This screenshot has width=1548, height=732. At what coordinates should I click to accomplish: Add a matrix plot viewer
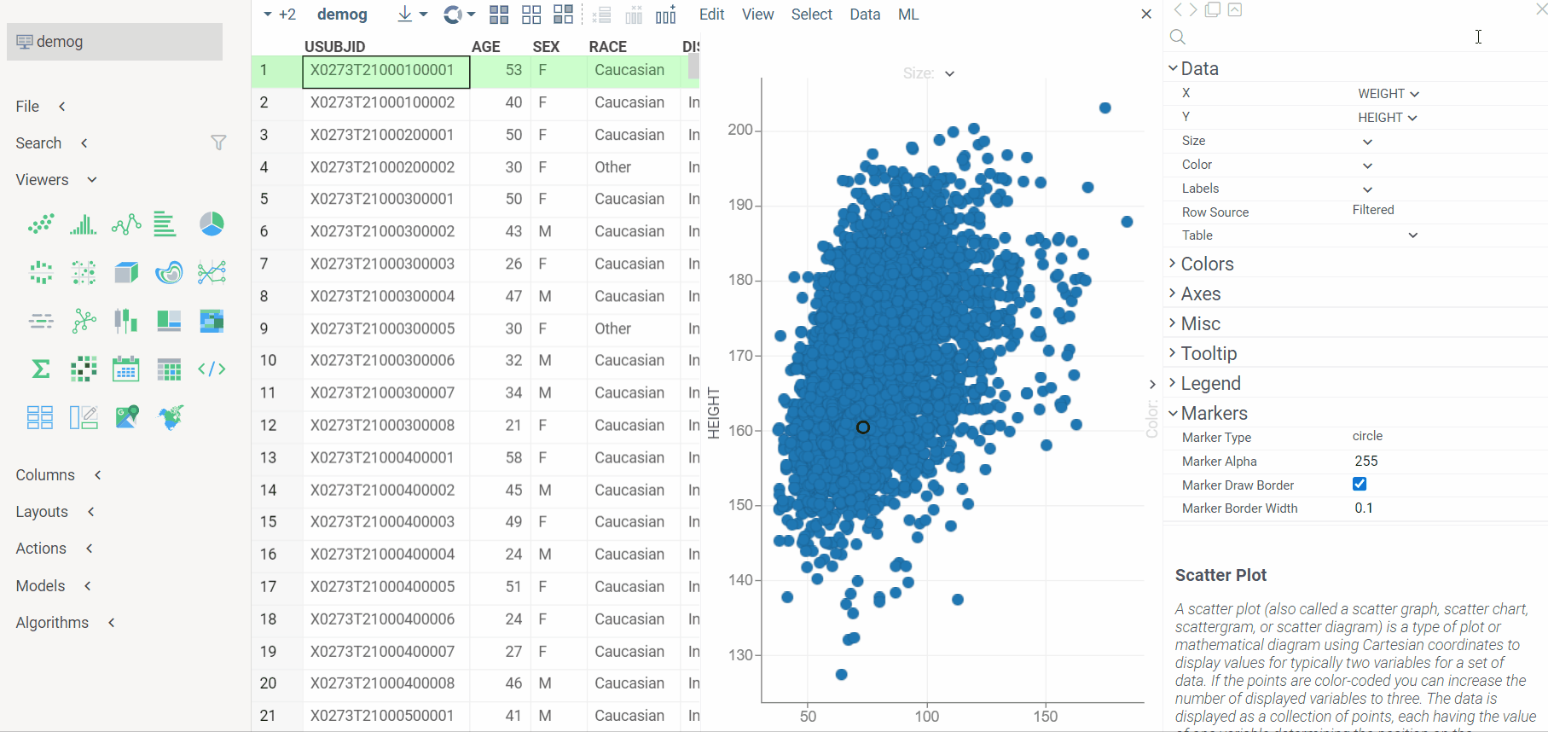(x=84, y=273)
